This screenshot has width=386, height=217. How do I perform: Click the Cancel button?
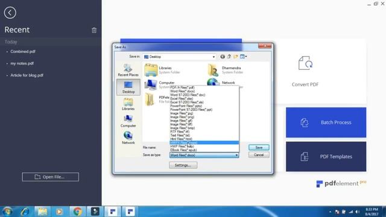click(259, 155)
